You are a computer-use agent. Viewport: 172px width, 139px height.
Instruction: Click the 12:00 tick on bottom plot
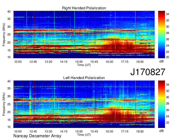click(18, 131)
